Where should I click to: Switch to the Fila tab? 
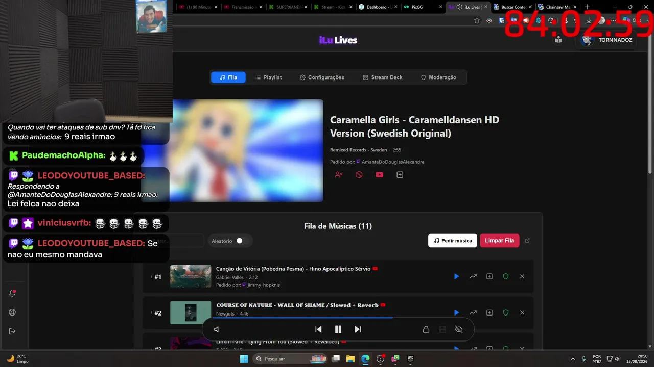[x=228, y=77]
